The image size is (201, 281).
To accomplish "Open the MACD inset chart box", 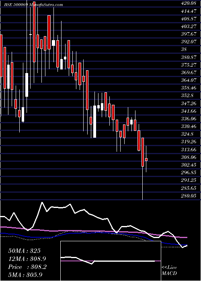I will 111,261.
